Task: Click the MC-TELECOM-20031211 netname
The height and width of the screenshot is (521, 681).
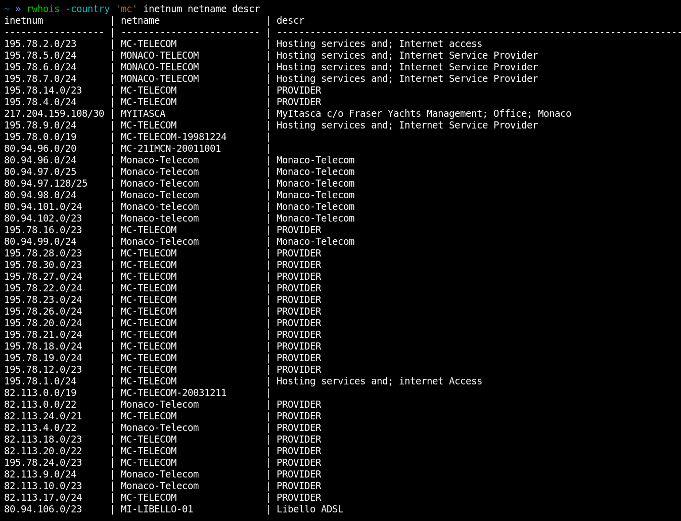Action: pos(173,393)
